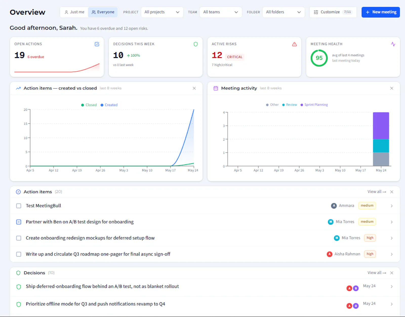Screen dimensions: 405x317
Task: Toggle the Partner with Ben A/B test checkbox
Action: (19, 222)
